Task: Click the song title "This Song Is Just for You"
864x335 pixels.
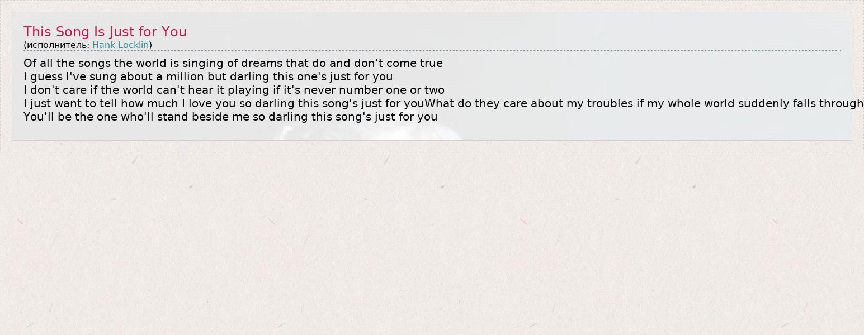Action: [105, 32]
